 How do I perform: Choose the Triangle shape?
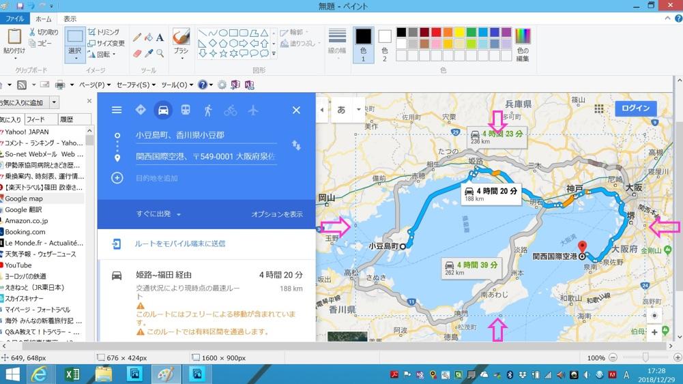coord(264,33)
